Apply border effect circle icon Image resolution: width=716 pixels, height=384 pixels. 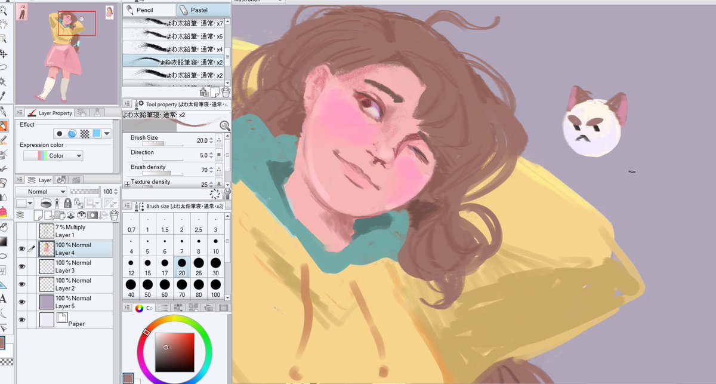[60, 134]
